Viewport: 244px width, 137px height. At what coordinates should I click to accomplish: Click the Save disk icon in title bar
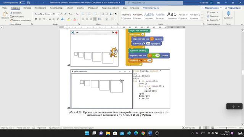click(x=28, y=3)
